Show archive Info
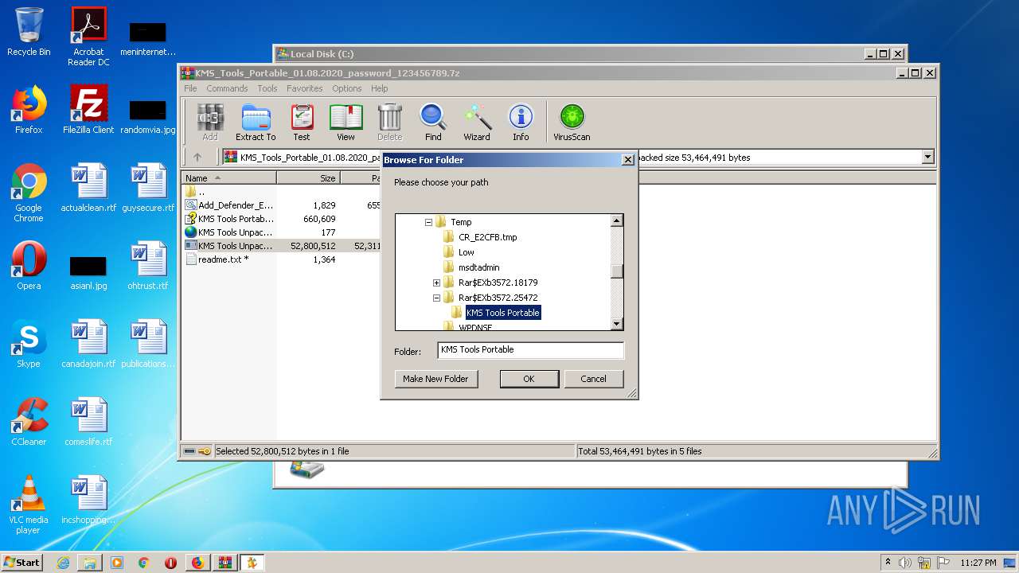This screenshot has height=573, width=1019. pos(521,123)
